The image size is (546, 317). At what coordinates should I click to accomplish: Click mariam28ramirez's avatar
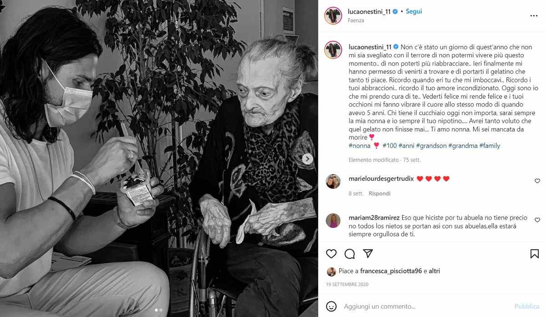pyautogui.click(x=333, y=220)
